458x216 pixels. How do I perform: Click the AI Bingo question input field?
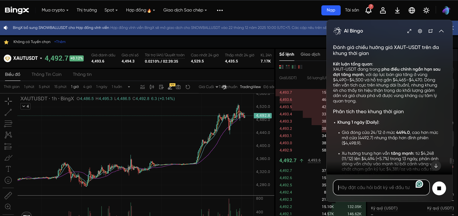pos(374,187)
